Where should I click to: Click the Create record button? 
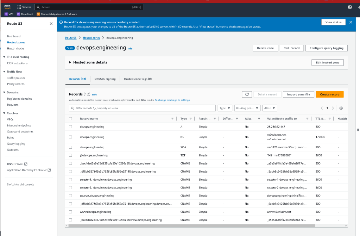click(330, 94)
